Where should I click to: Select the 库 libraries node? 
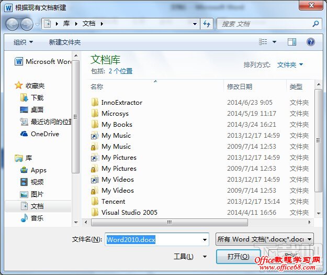click(24, 158)
